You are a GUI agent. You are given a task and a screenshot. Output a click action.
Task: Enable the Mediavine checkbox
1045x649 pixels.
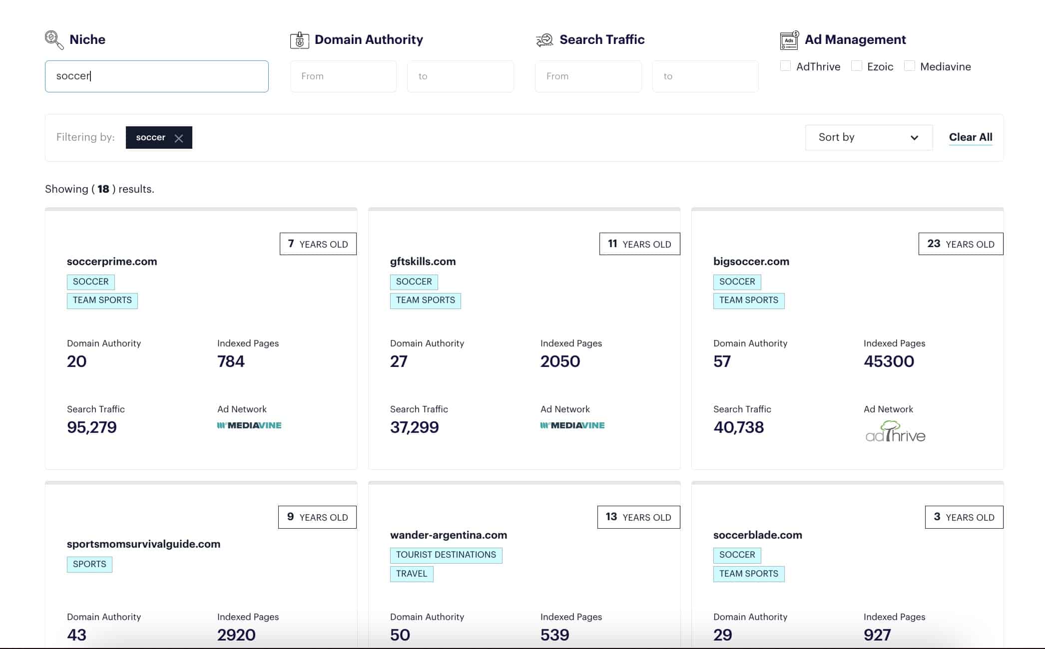tap(909, 66)
